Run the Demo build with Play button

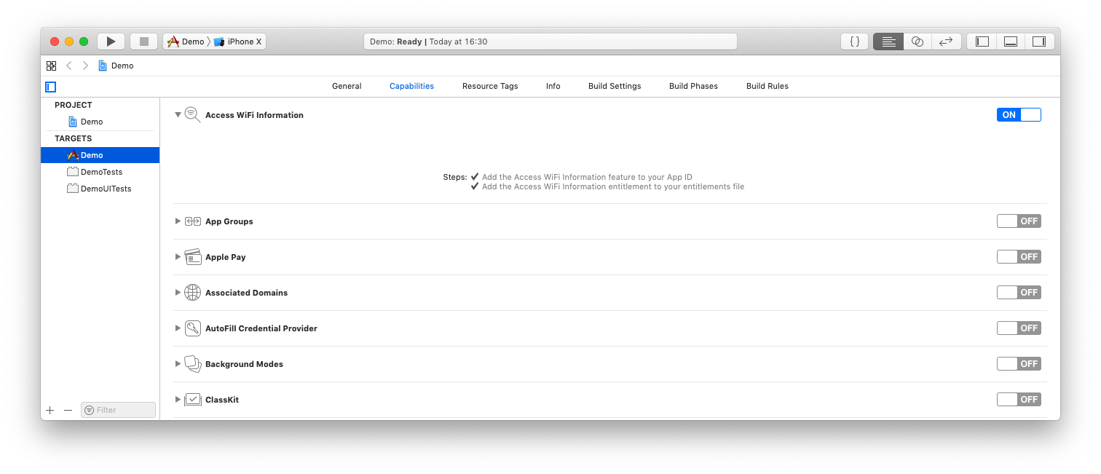pos(111,42)
